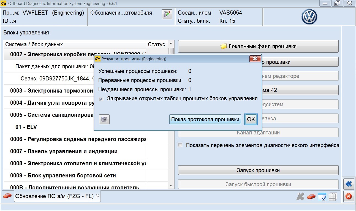Screen dimensions: 356x211
Task: Click the red car icon in the bottom right
Action: [x=311, y=196]
